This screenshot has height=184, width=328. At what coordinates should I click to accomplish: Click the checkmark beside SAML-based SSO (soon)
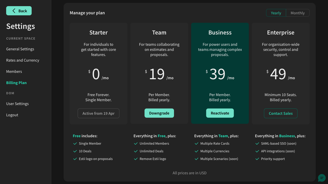click(257, 144)
